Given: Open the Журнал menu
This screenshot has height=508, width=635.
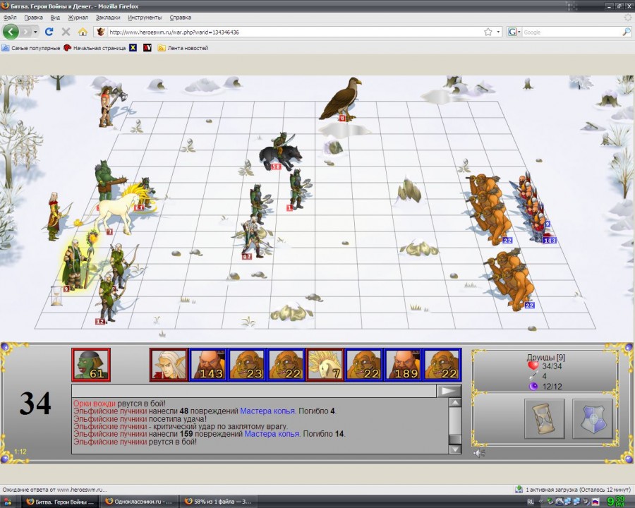Looking at the screenshot, I should pyautogui.click(x=78, y=18).
